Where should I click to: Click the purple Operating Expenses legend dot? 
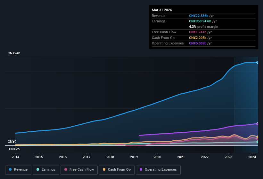click(141, 169)
